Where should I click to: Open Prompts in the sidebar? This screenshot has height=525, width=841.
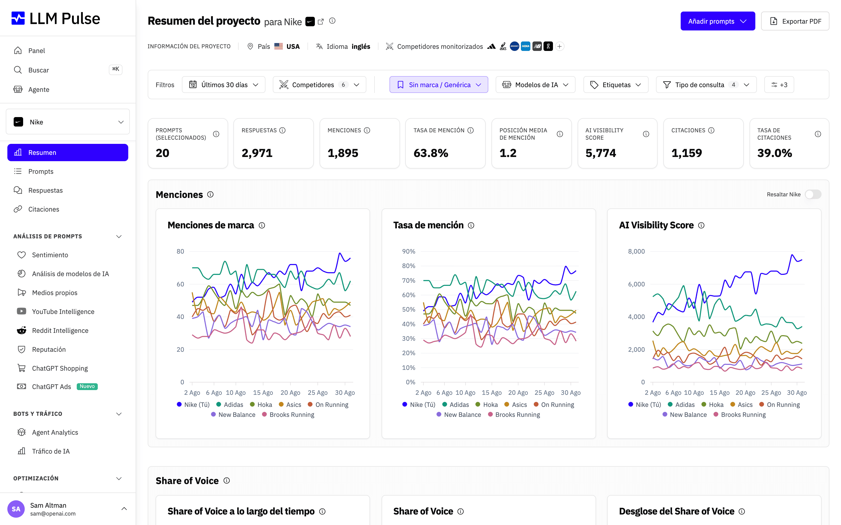click(68, 171)
